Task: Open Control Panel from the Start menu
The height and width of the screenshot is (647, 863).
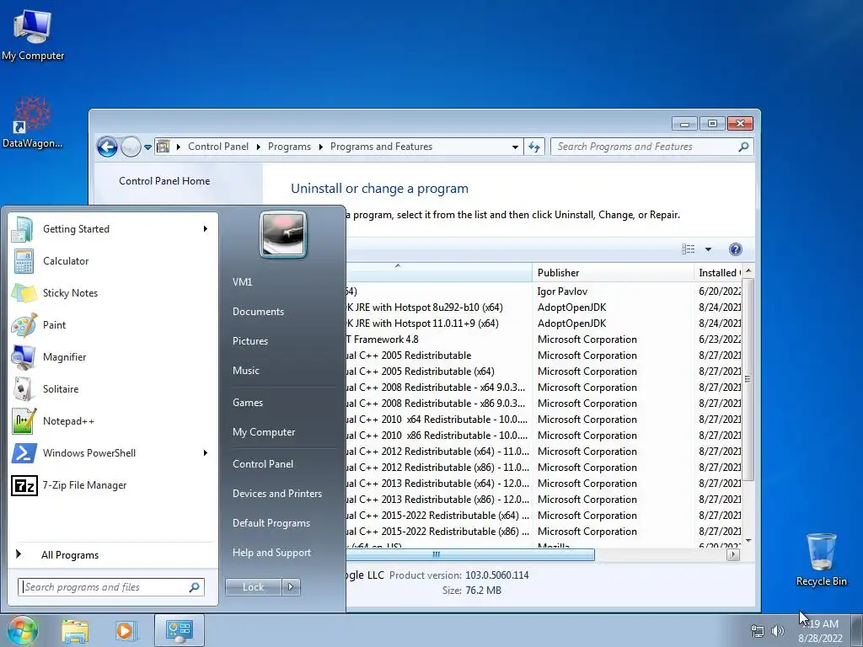Action: coord(263,464)
